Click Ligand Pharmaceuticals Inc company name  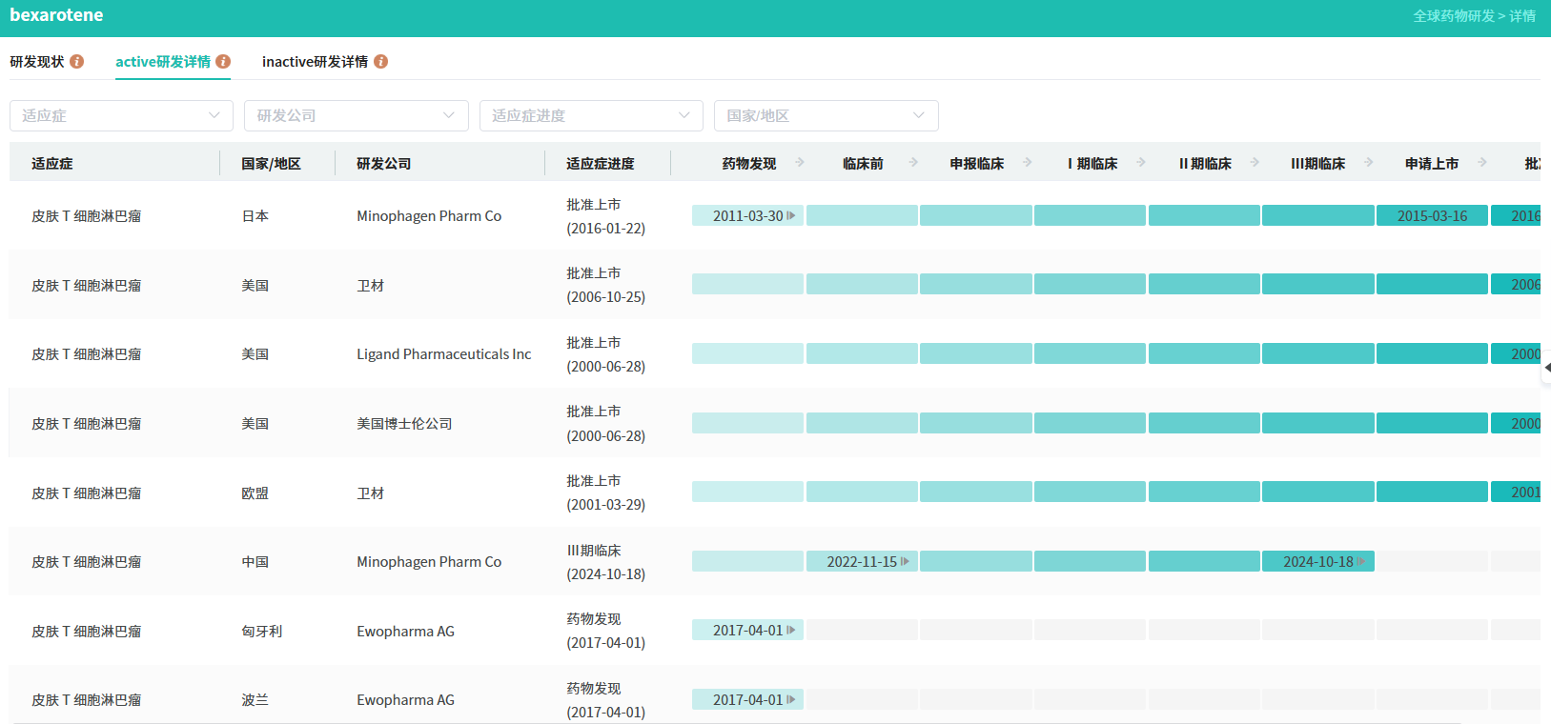[x=443, y=354]
